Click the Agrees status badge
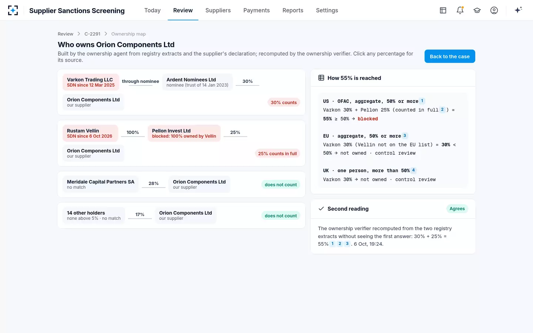Screen dimensions: 533x333 (457, 209)
